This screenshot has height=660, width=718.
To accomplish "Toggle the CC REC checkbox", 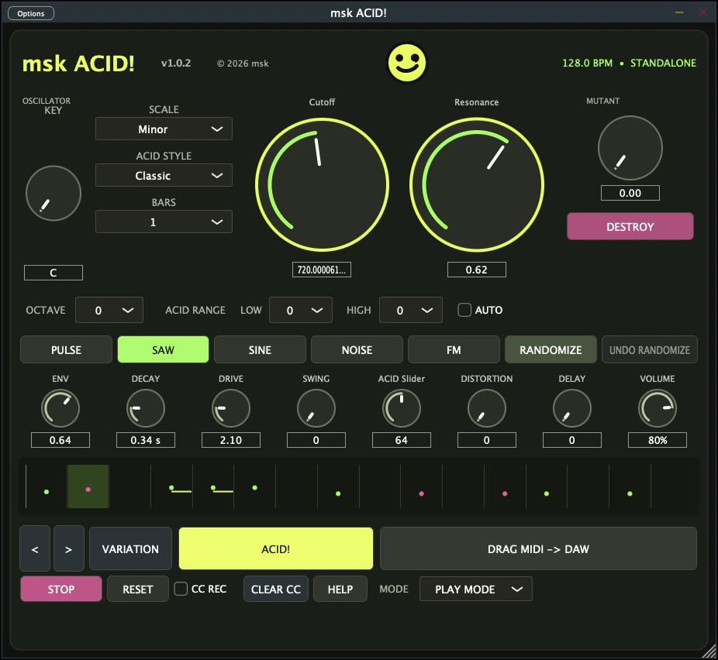I will [x=181, y=589].
